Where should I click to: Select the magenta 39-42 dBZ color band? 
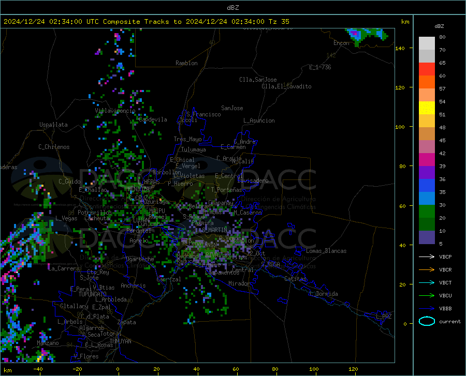[x=427, y=160]
